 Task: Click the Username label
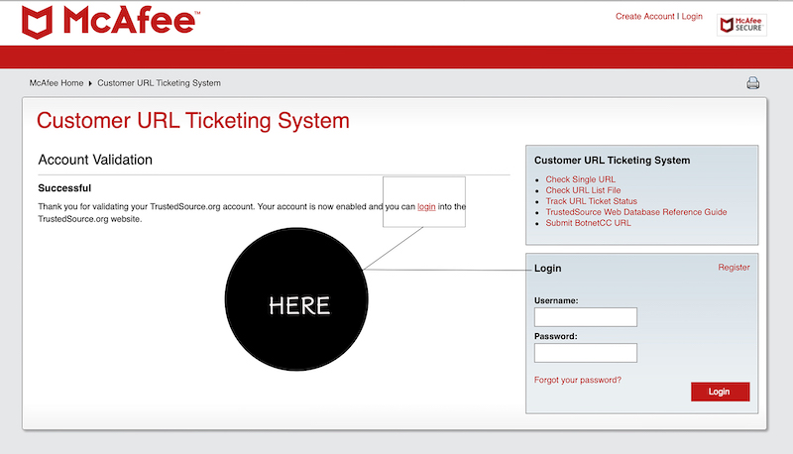tap(556, 300)
